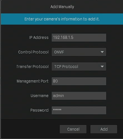Click the Transfer Protocol label
Screen dimensions: 123x139
32,67
